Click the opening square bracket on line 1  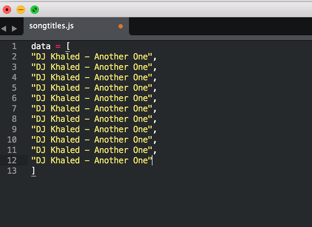68,46
